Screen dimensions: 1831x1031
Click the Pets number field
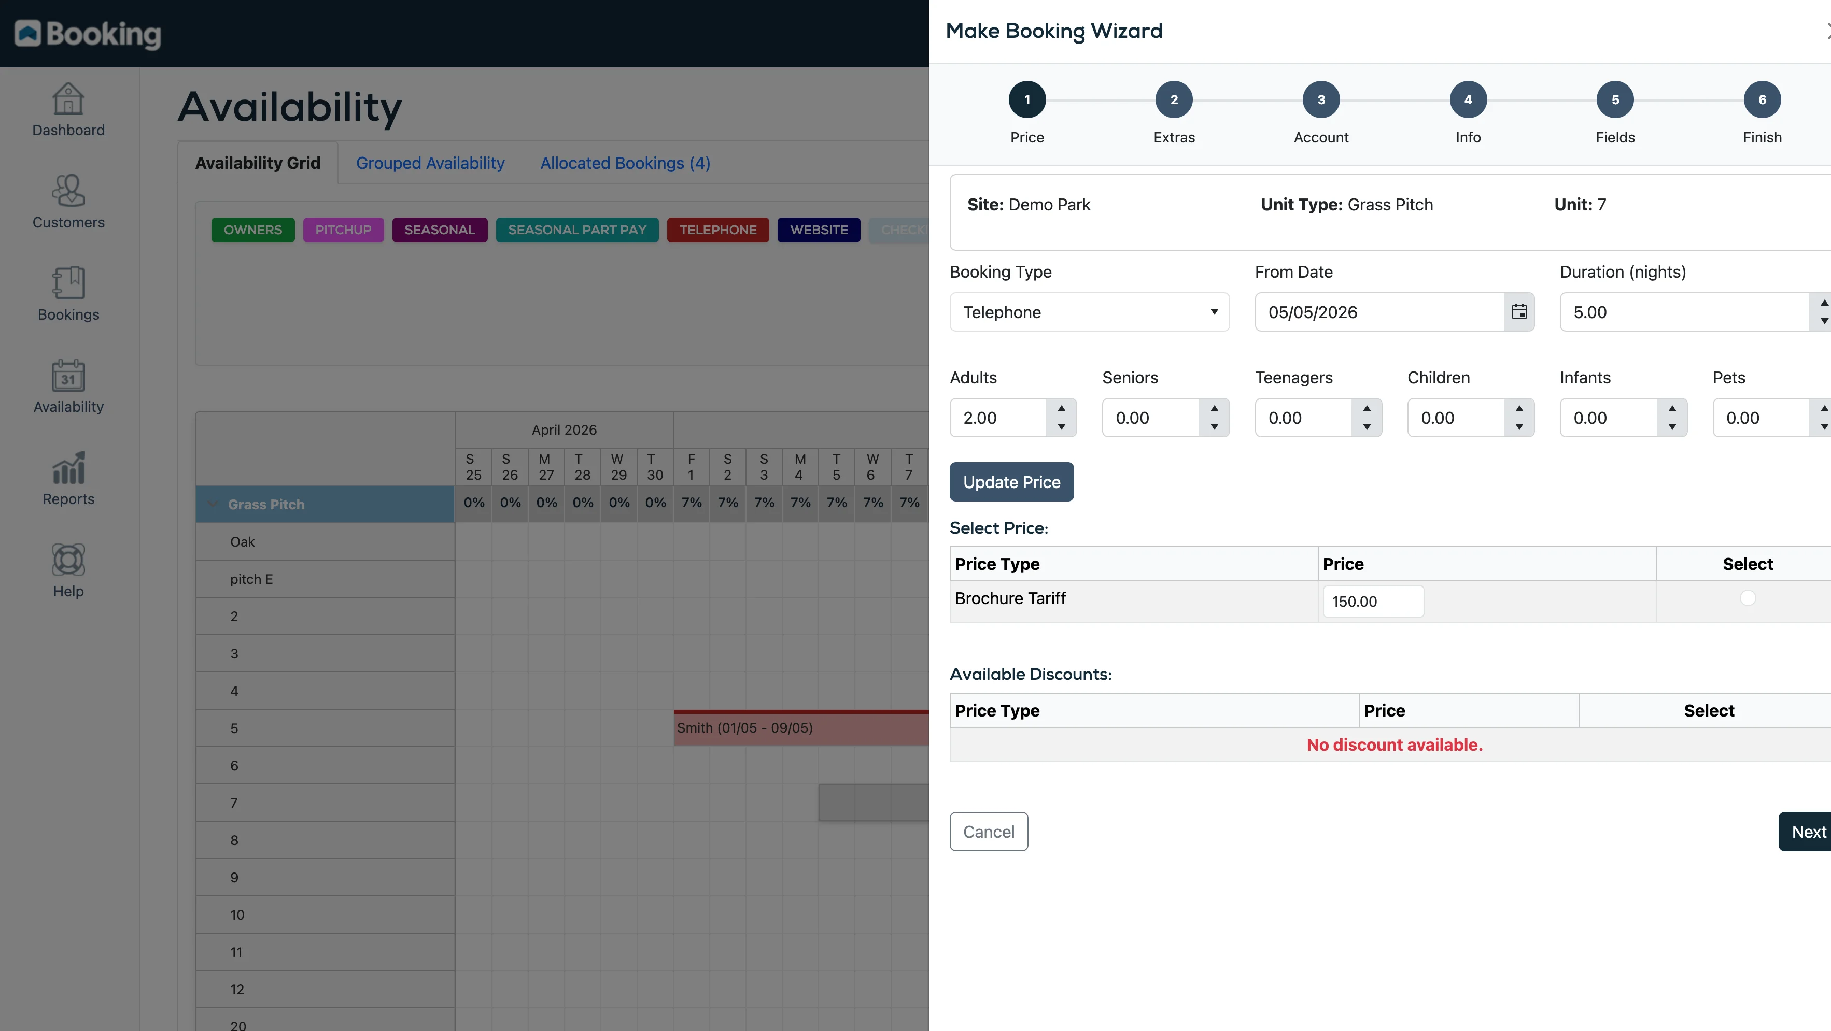[1760, 418]
